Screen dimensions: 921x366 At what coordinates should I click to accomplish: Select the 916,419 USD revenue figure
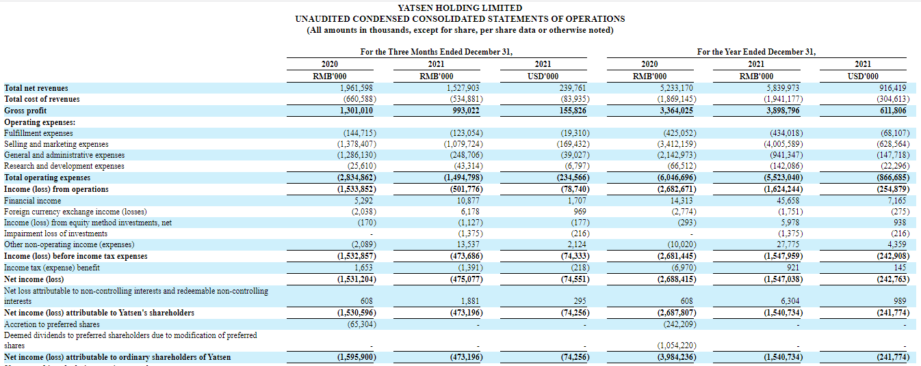[892, 88]
